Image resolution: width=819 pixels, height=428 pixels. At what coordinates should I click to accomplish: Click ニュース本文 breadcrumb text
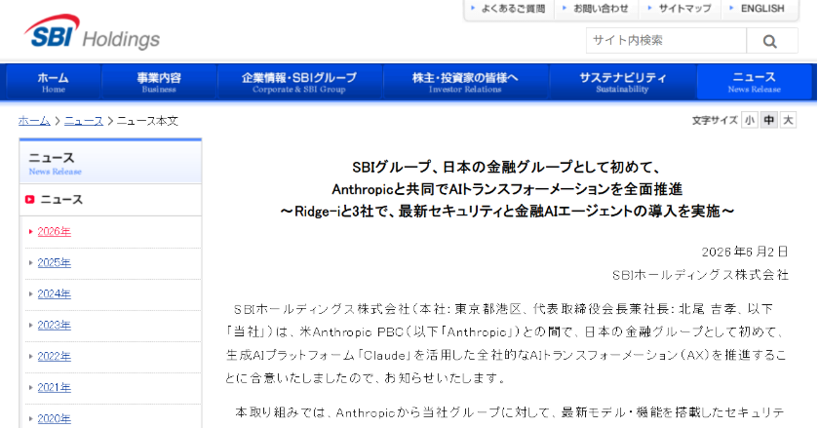click(147, 121)
